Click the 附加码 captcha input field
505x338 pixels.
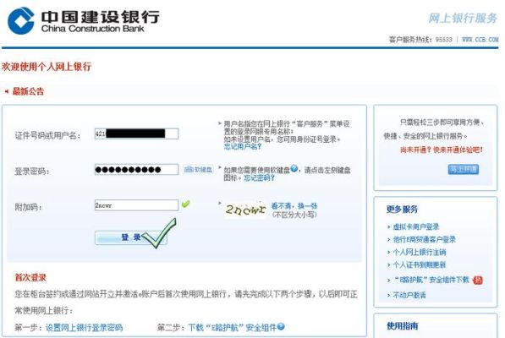coord(136,205)
